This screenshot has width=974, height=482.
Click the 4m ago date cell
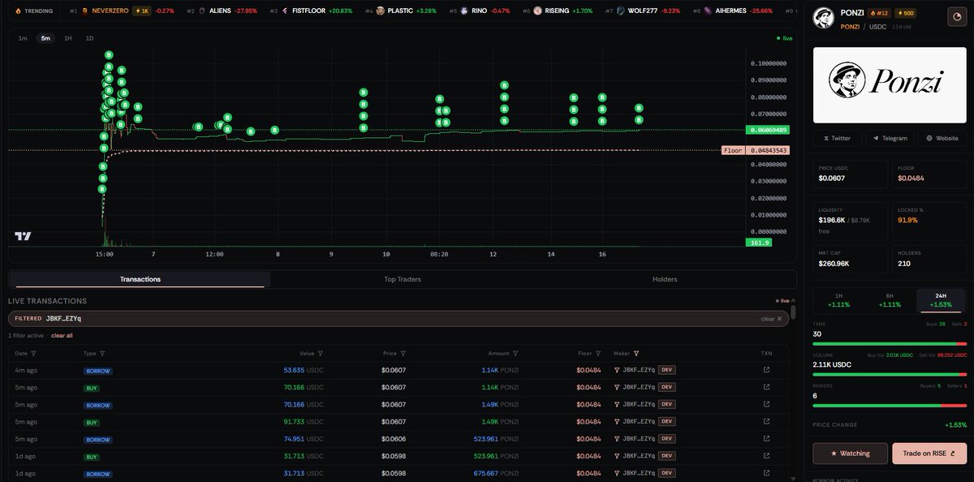(x=26, y=370)
